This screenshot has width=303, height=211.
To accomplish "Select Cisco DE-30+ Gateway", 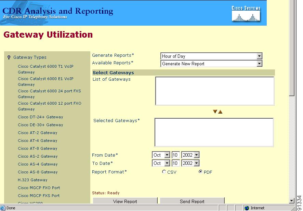I will [x=40, y=125].
